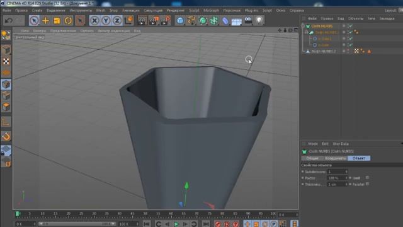Screen dimensions: 403x227
Task: Select Edges mode cube icon
Action: (6, 96)
